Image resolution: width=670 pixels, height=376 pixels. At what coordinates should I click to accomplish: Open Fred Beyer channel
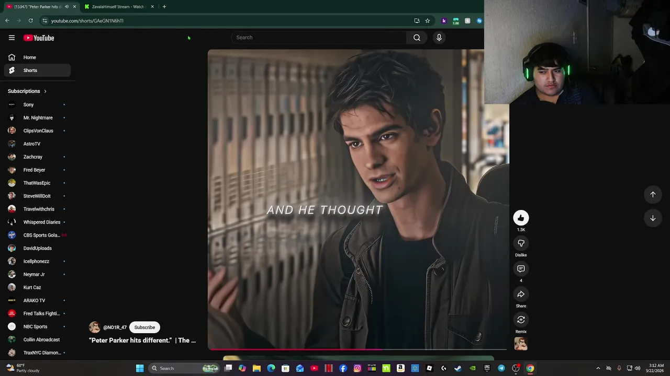[x=37, y=170]
